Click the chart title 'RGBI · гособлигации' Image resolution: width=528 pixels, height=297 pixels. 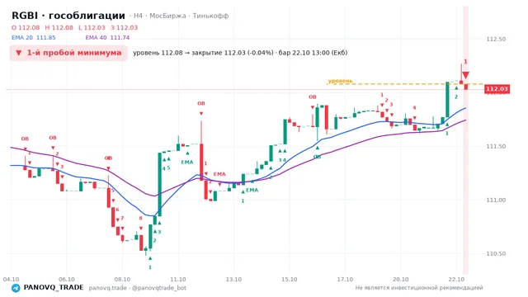coord(68,16)
